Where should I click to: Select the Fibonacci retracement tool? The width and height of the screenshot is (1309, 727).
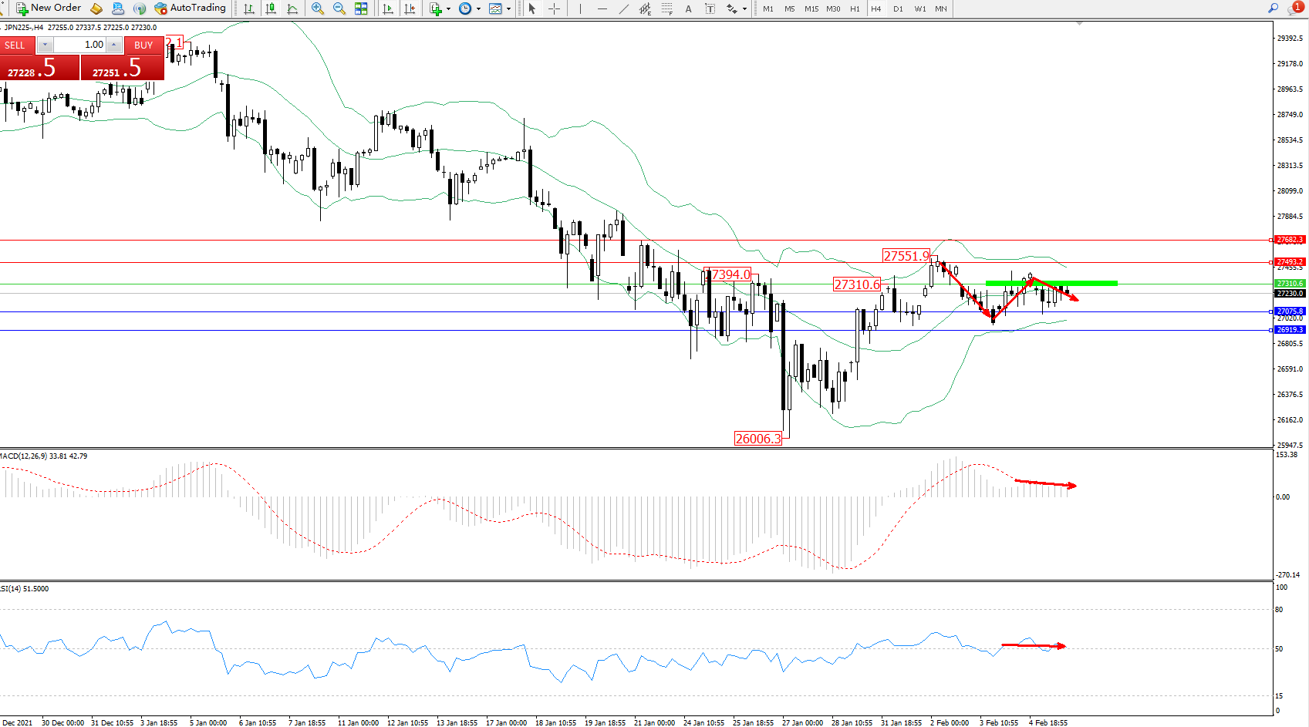pyautogui.click(x=667, y=8)
